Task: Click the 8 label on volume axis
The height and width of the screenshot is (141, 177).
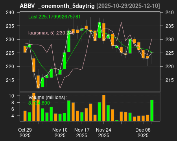Action: [13, 103]
